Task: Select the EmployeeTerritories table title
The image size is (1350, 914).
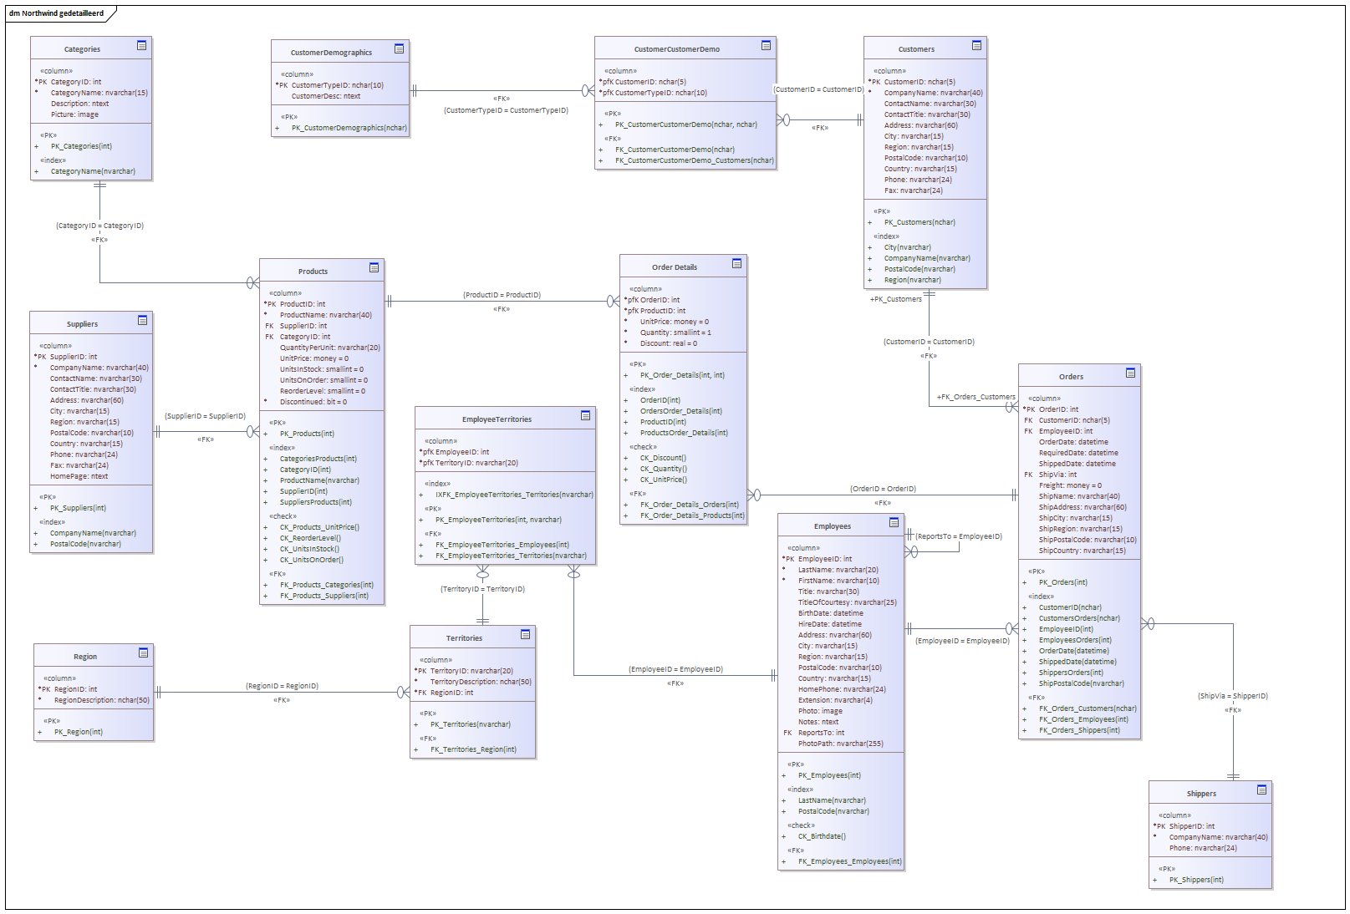Action: pos(497,419)
